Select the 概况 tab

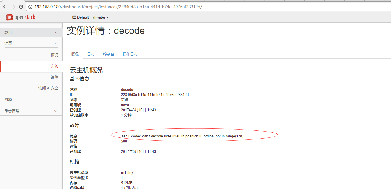[x=75, y=54]
